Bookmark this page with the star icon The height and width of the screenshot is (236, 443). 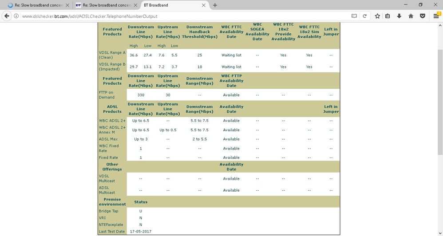(377, 16)
